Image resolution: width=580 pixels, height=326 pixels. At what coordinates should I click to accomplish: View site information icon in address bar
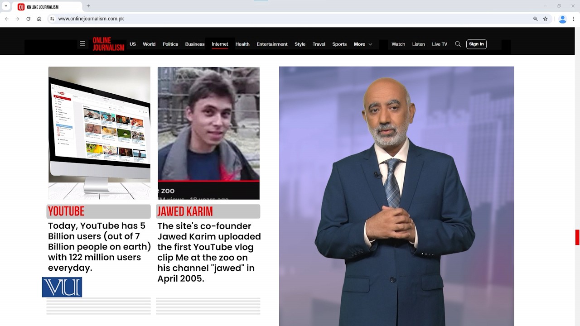pos(52,19)
